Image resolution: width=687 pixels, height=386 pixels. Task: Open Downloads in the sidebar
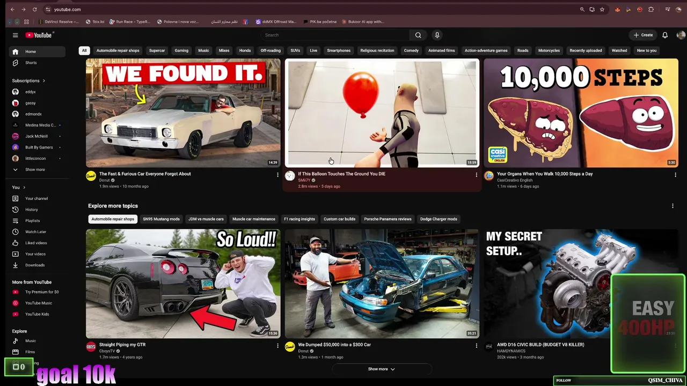pyautogui.click(x=37, y=265)
